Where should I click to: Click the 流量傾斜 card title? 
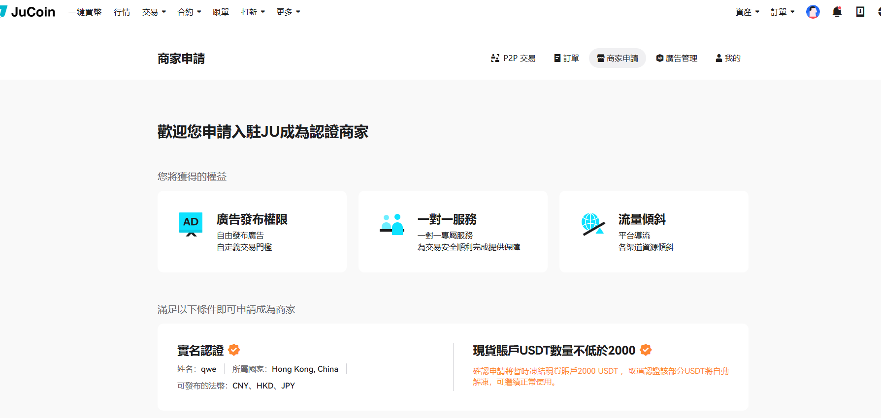642,219
